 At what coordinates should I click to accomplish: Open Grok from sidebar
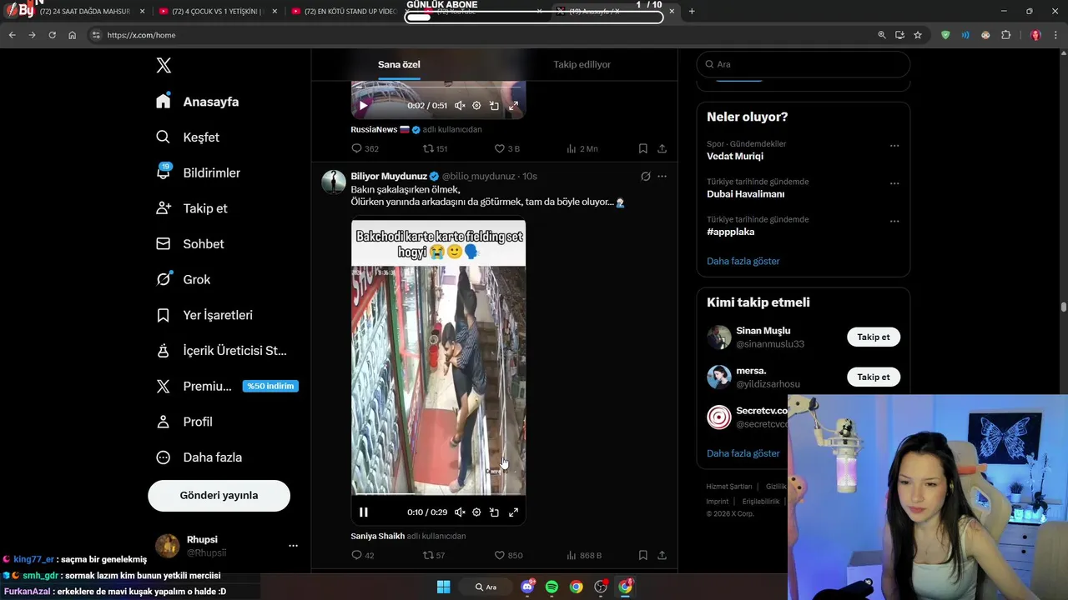[183, 279]
